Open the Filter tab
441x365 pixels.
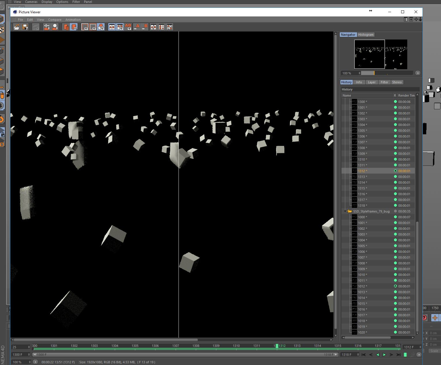384,82
